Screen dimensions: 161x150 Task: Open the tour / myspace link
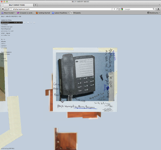click(x=6, y=52)
